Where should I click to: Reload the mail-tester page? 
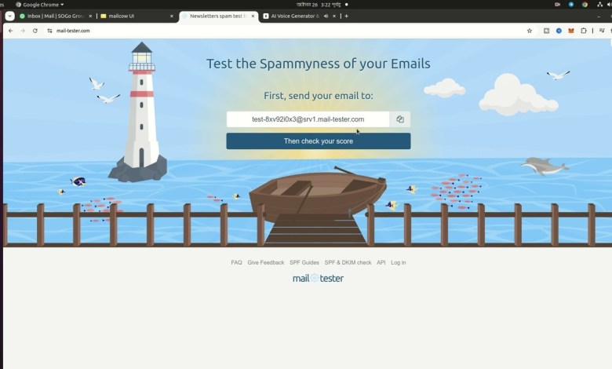pyautogui.click(x=35, y=31)
